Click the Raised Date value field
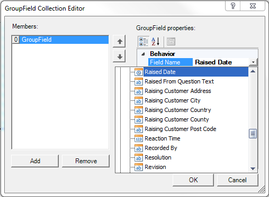Viewport: 269px width, 197px height. pyautogui.click(x=221, y=62)
